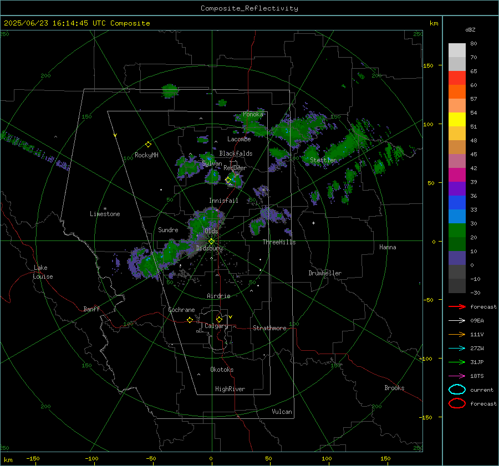The image size is (499, 466).
Task: Click the Didsbury label
Action: coord(209,248)
